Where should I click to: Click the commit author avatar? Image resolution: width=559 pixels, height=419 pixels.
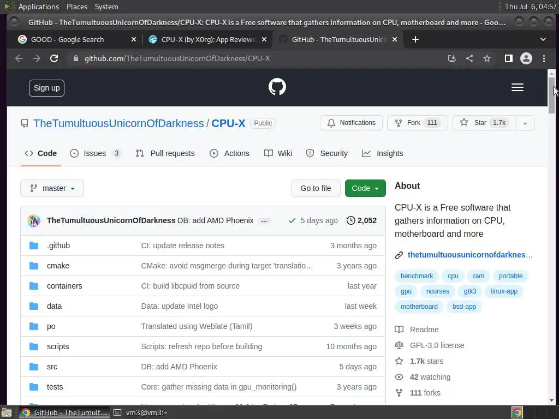pos(34,220)
